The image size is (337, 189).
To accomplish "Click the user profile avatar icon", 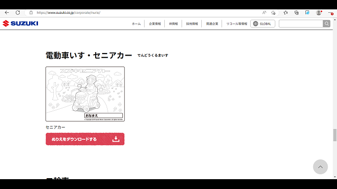I will pos(319,13).
